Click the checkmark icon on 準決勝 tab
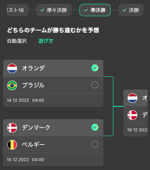This screenshot has height=170, width=150. (86, 10)
